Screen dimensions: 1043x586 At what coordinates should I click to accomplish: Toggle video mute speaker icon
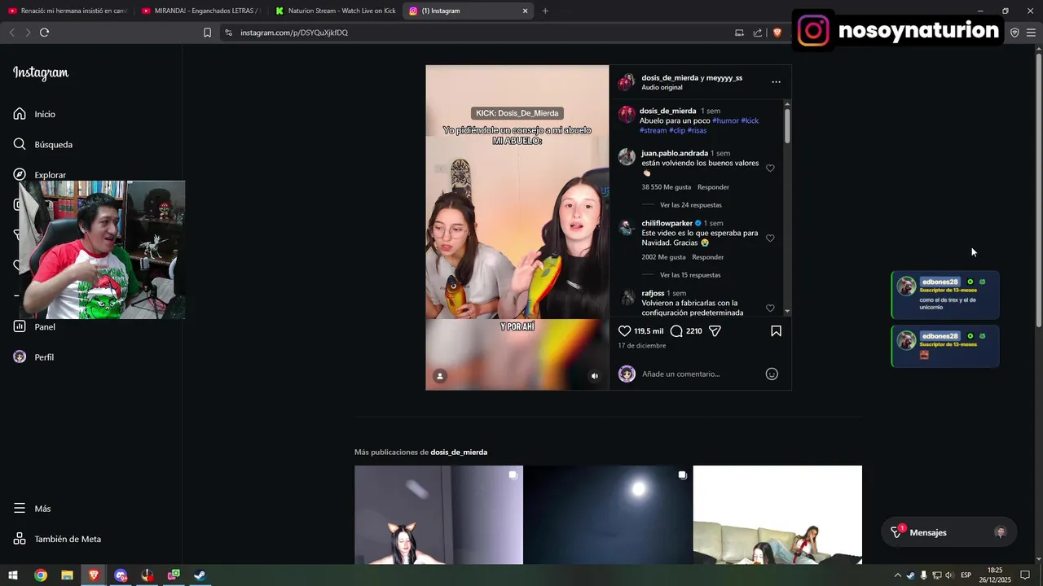[x=595, y=376]
